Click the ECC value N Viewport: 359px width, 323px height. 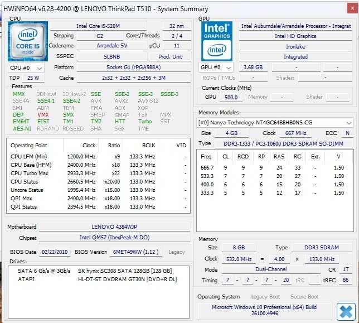click(x=347, y=133)
